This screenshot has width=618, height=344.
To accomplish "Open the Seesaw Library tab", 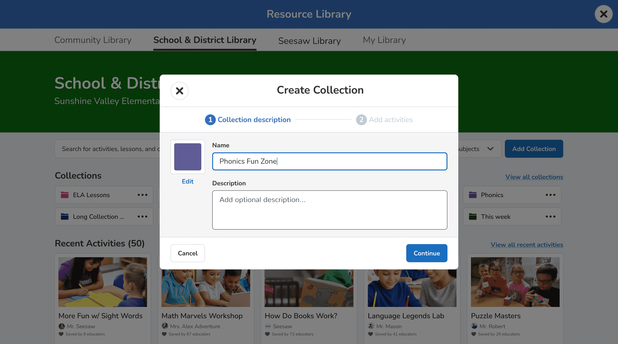I will (309, 41).
